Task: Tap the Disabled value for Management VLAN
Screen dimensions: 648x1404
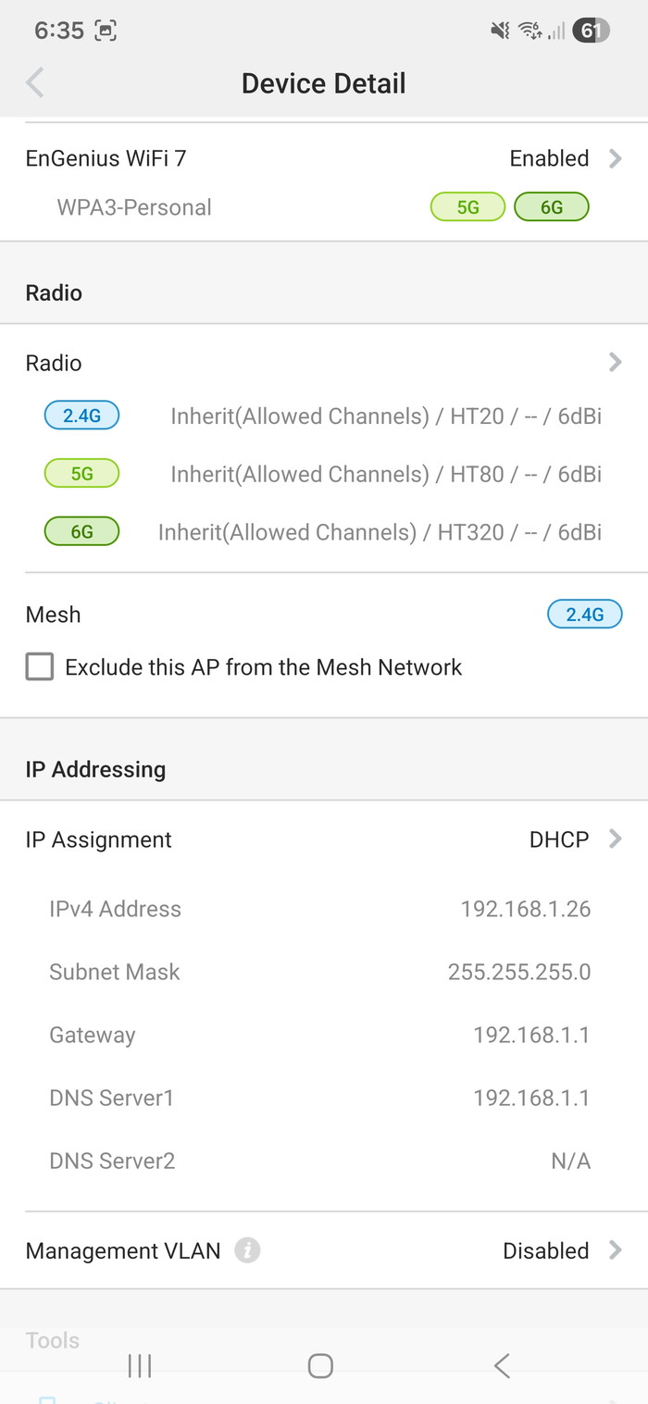Action: 545,1251
